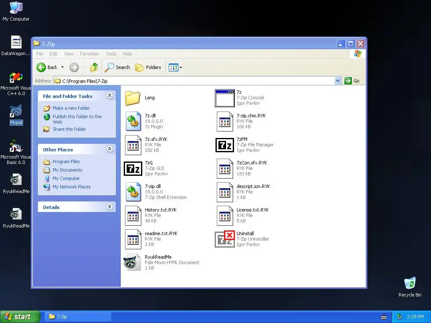This screenshot has width=431, height=323.
Task: Click the 7-Zip taskbar button
Action: (78, 317)
